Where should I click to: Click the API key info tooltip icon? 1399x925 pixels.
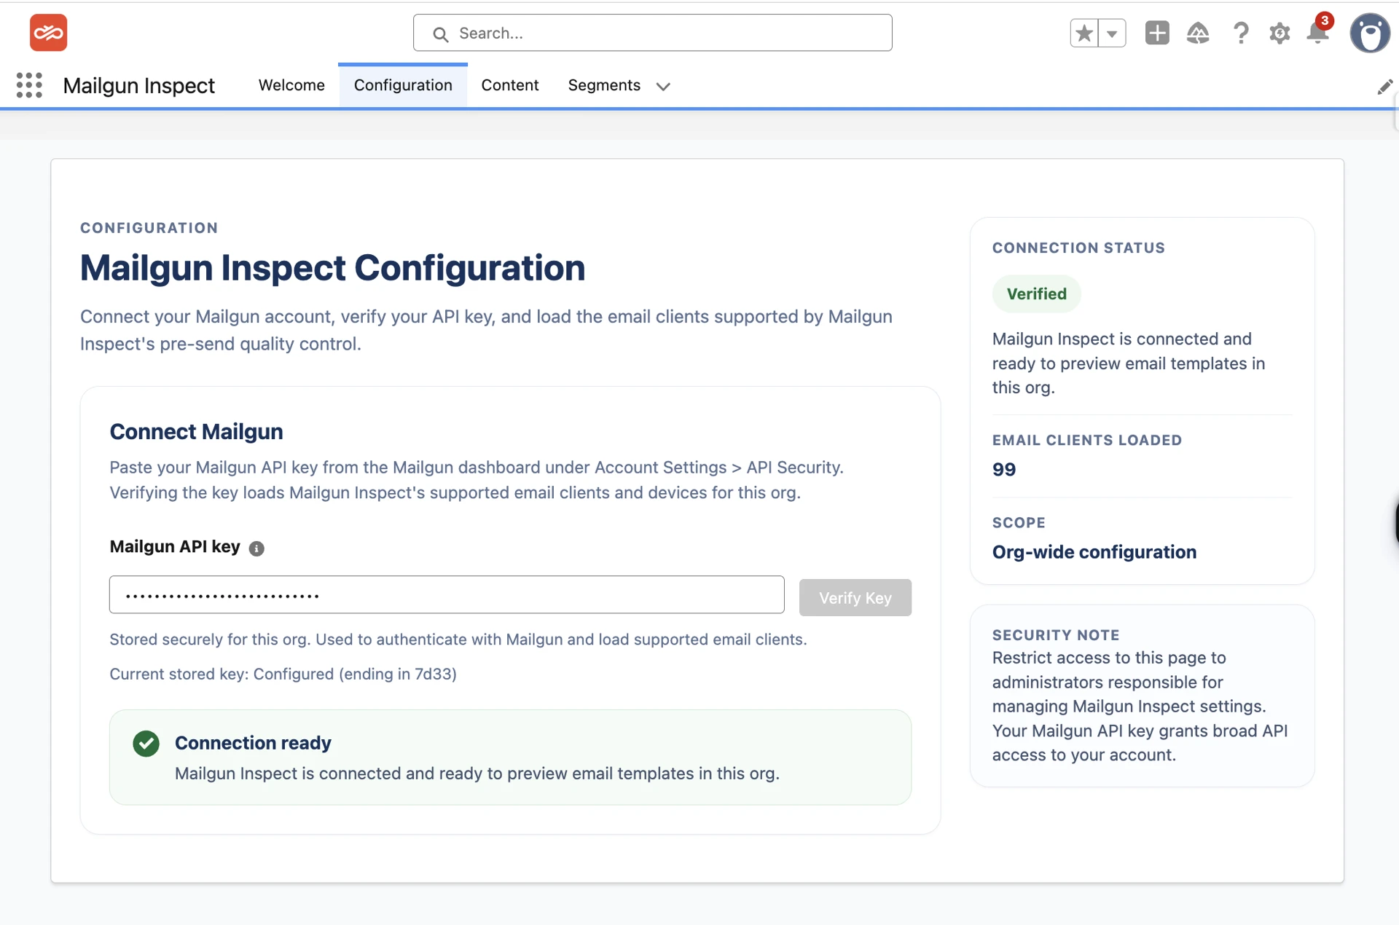[256, 548]
